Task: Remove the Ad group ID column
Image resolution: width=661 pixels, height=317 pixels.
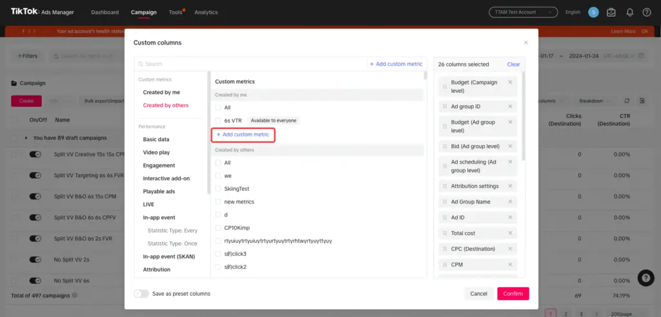Action: tap(510, 106)
